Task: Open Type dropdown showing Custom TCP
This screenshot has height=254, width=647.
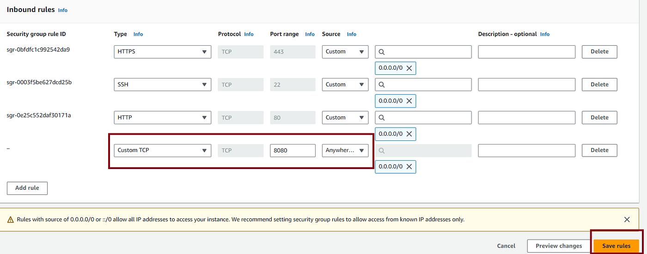Action: (x=163, y=151)
